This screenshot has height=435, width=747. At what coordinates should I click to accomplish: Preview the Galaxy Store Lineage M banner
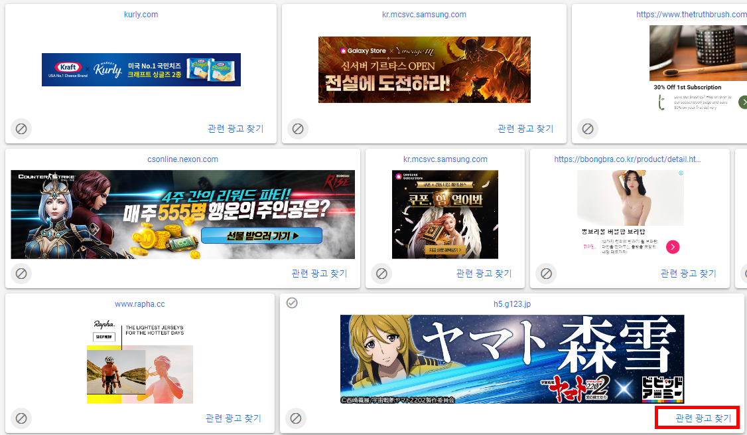pyautogui.click(x=425, y=70)
